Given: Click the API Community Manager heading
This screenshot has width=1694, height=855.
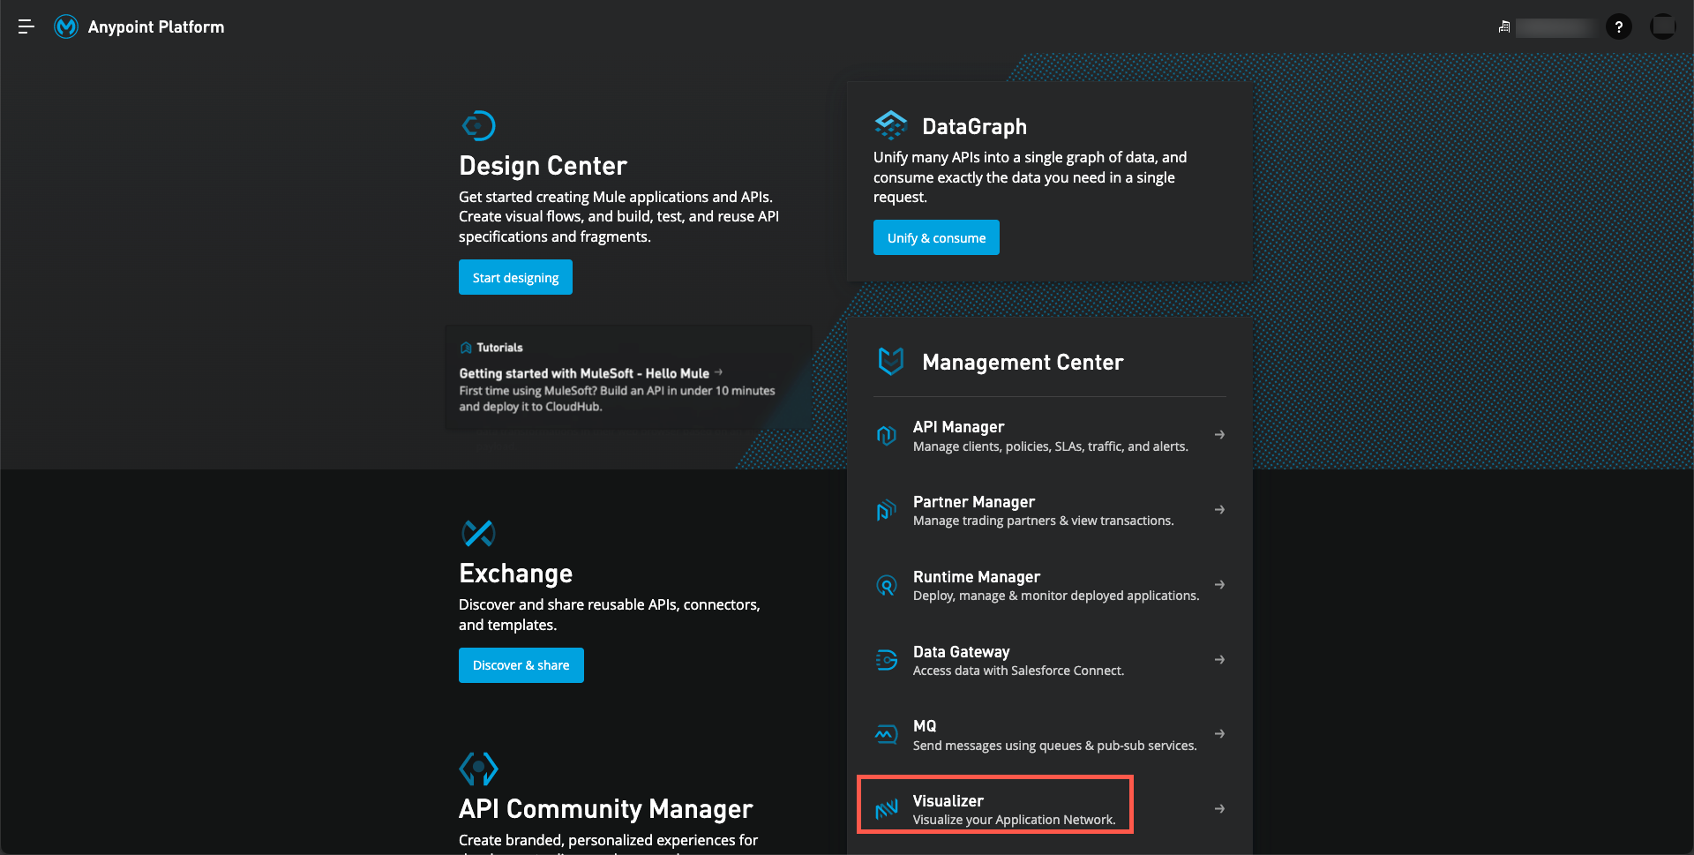Looking at the screenshot, I should point(605,809).
